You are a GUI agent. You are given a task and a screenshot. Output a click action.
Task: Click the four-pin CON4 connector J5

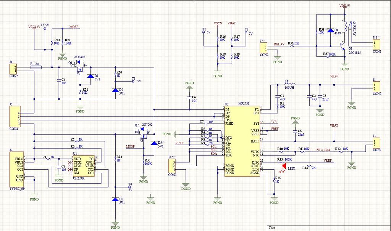tap(15, 117)
